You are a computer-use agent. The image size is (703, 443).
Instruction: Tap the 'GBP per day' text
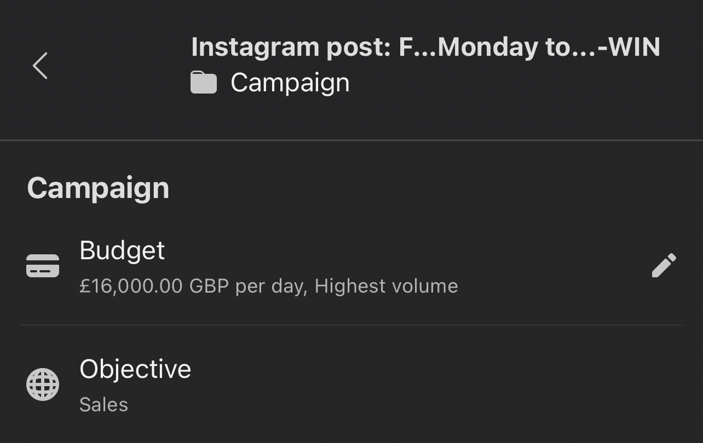(x=247, y=286)
